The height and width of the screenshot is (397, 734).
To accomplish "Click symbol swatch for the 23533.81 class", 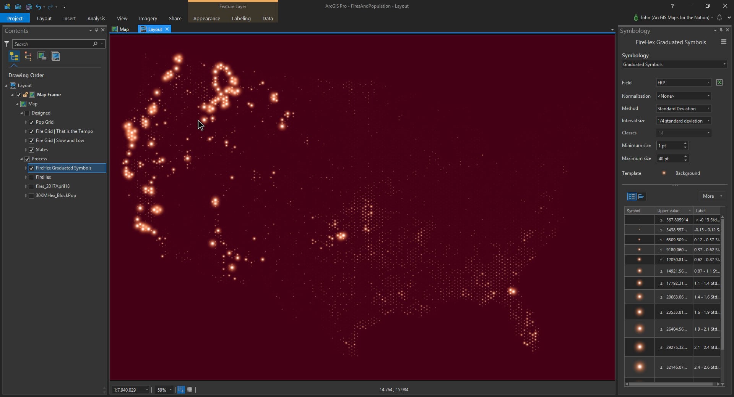I will (640, 312).
